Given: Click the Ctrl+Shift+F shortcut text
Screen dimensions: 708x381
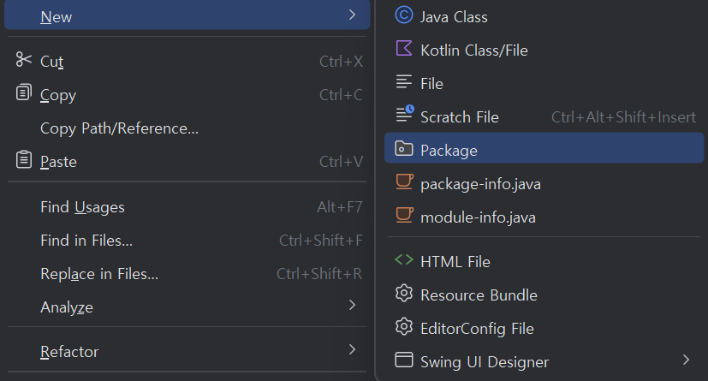Looking at the screenshot, I should click(x=321, y=240).
